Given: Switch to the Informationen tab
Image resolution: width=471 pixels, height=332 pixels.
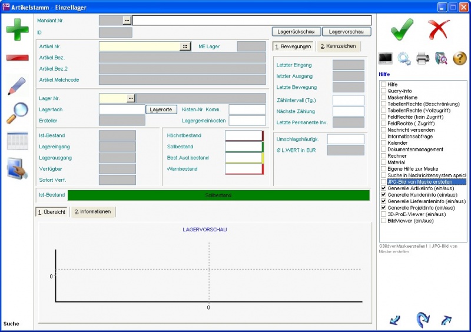Looking at the screenshot, I should 92,212.
